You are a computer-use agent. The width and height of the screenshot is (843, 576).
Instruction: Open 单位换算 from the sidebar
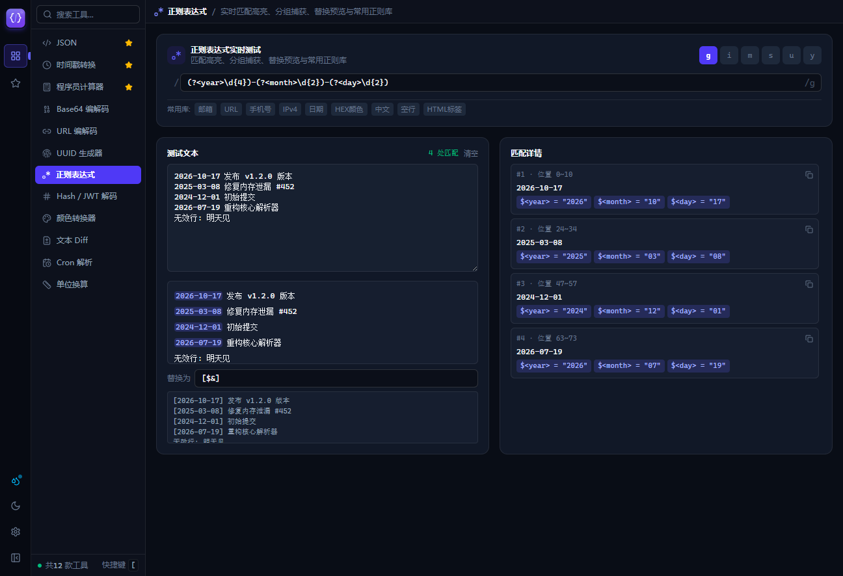point(88,285)
